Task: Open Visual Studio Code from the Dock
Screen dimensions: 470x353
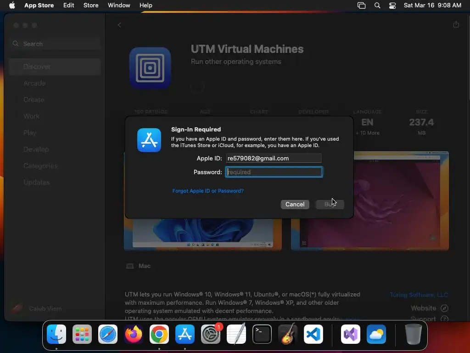Action: (x=313, y=334)
